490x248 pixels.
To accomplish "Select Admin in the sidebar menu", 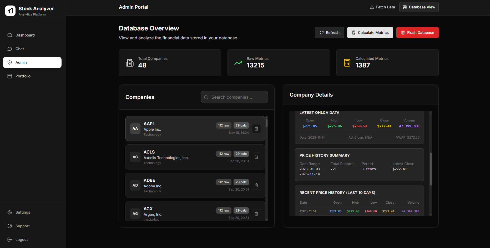I will click(32, 62).
